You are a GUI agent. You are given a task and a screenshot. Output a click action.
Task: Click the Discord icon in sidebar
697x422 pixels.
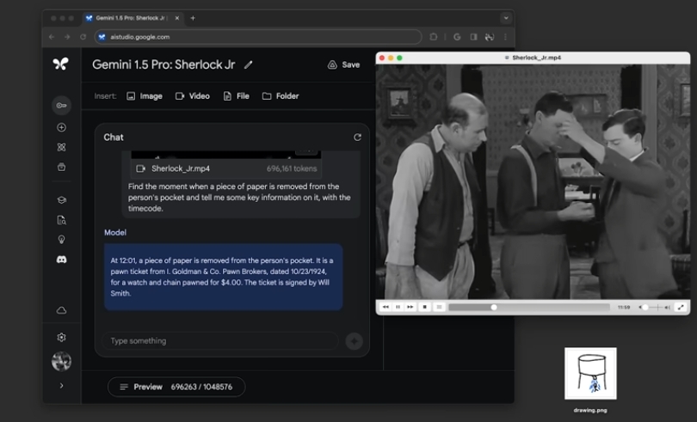click(61, 259)
